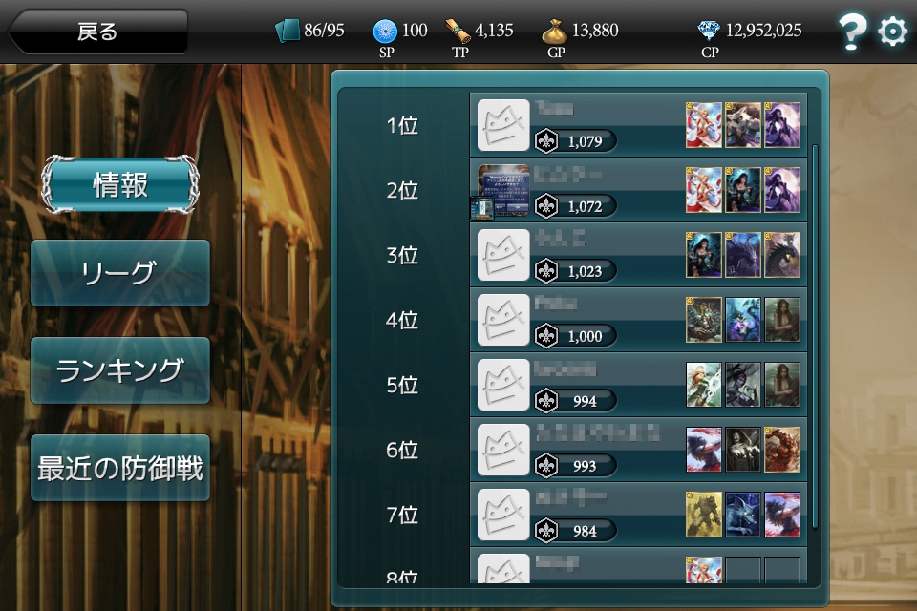Open the リーグ menu

120,272
